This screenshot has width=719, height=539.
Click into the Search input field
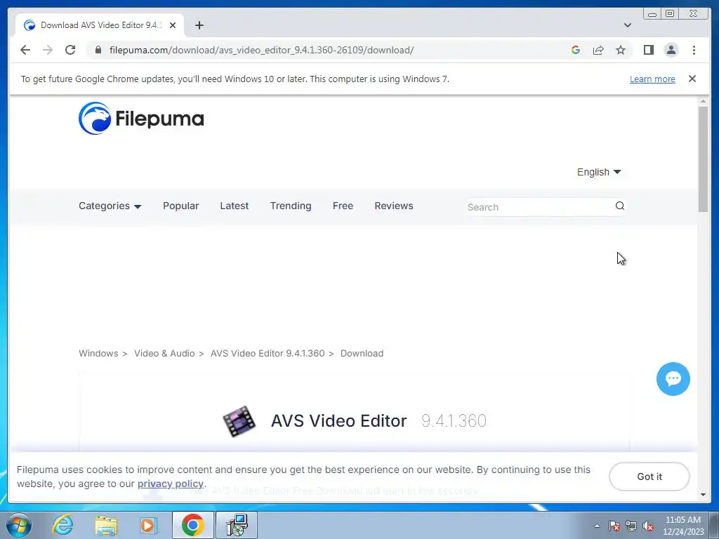539,207
